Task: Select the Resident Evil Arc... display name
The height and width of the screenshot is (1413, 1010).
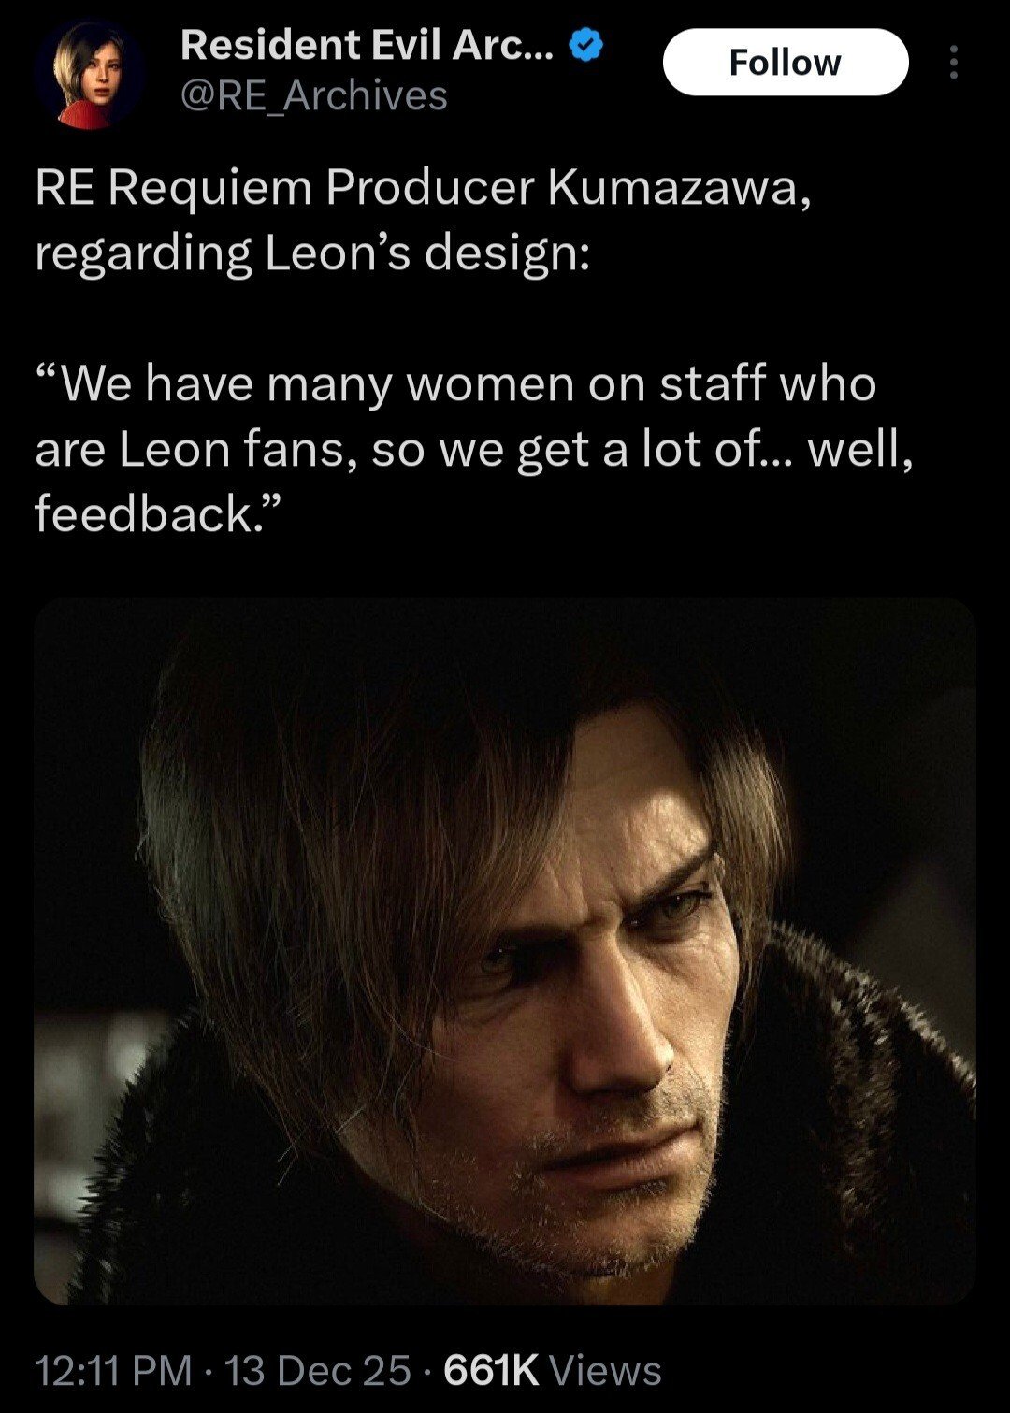Action: coord(367,45)
